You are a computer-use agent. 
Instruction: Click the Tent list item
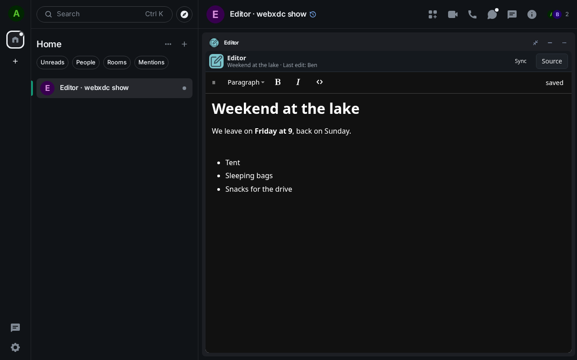click(233, 162)
